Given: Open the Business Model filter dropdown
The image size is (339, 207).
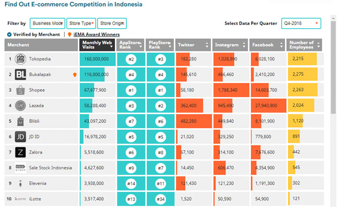Looking at the screenshot, I should 47,23.
